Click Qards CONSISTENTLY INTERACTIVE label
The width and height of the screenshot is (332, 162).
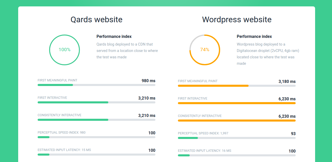point(59,115)
